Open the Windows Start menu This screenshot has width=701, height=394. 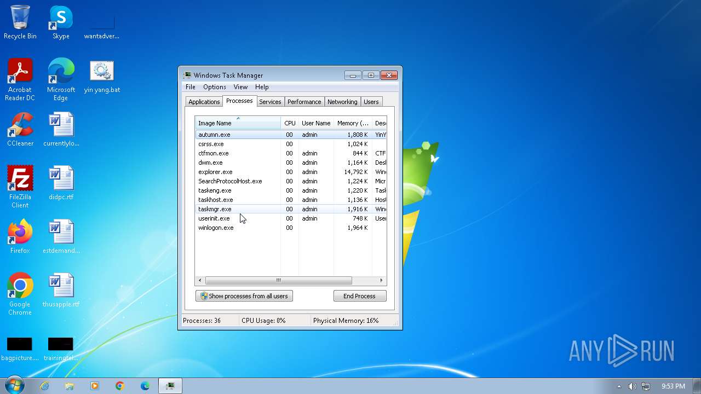pos(14,386)
